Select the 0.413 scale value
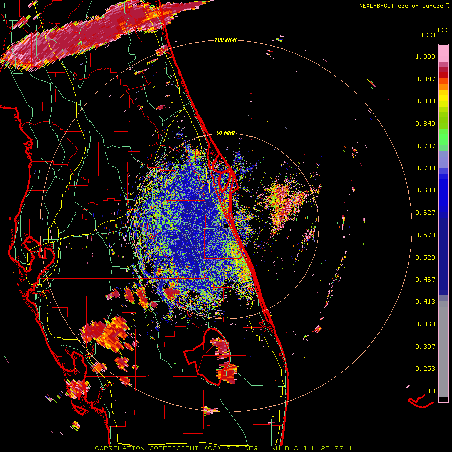Screen dimensions: 452x452 tap(425, 302)
